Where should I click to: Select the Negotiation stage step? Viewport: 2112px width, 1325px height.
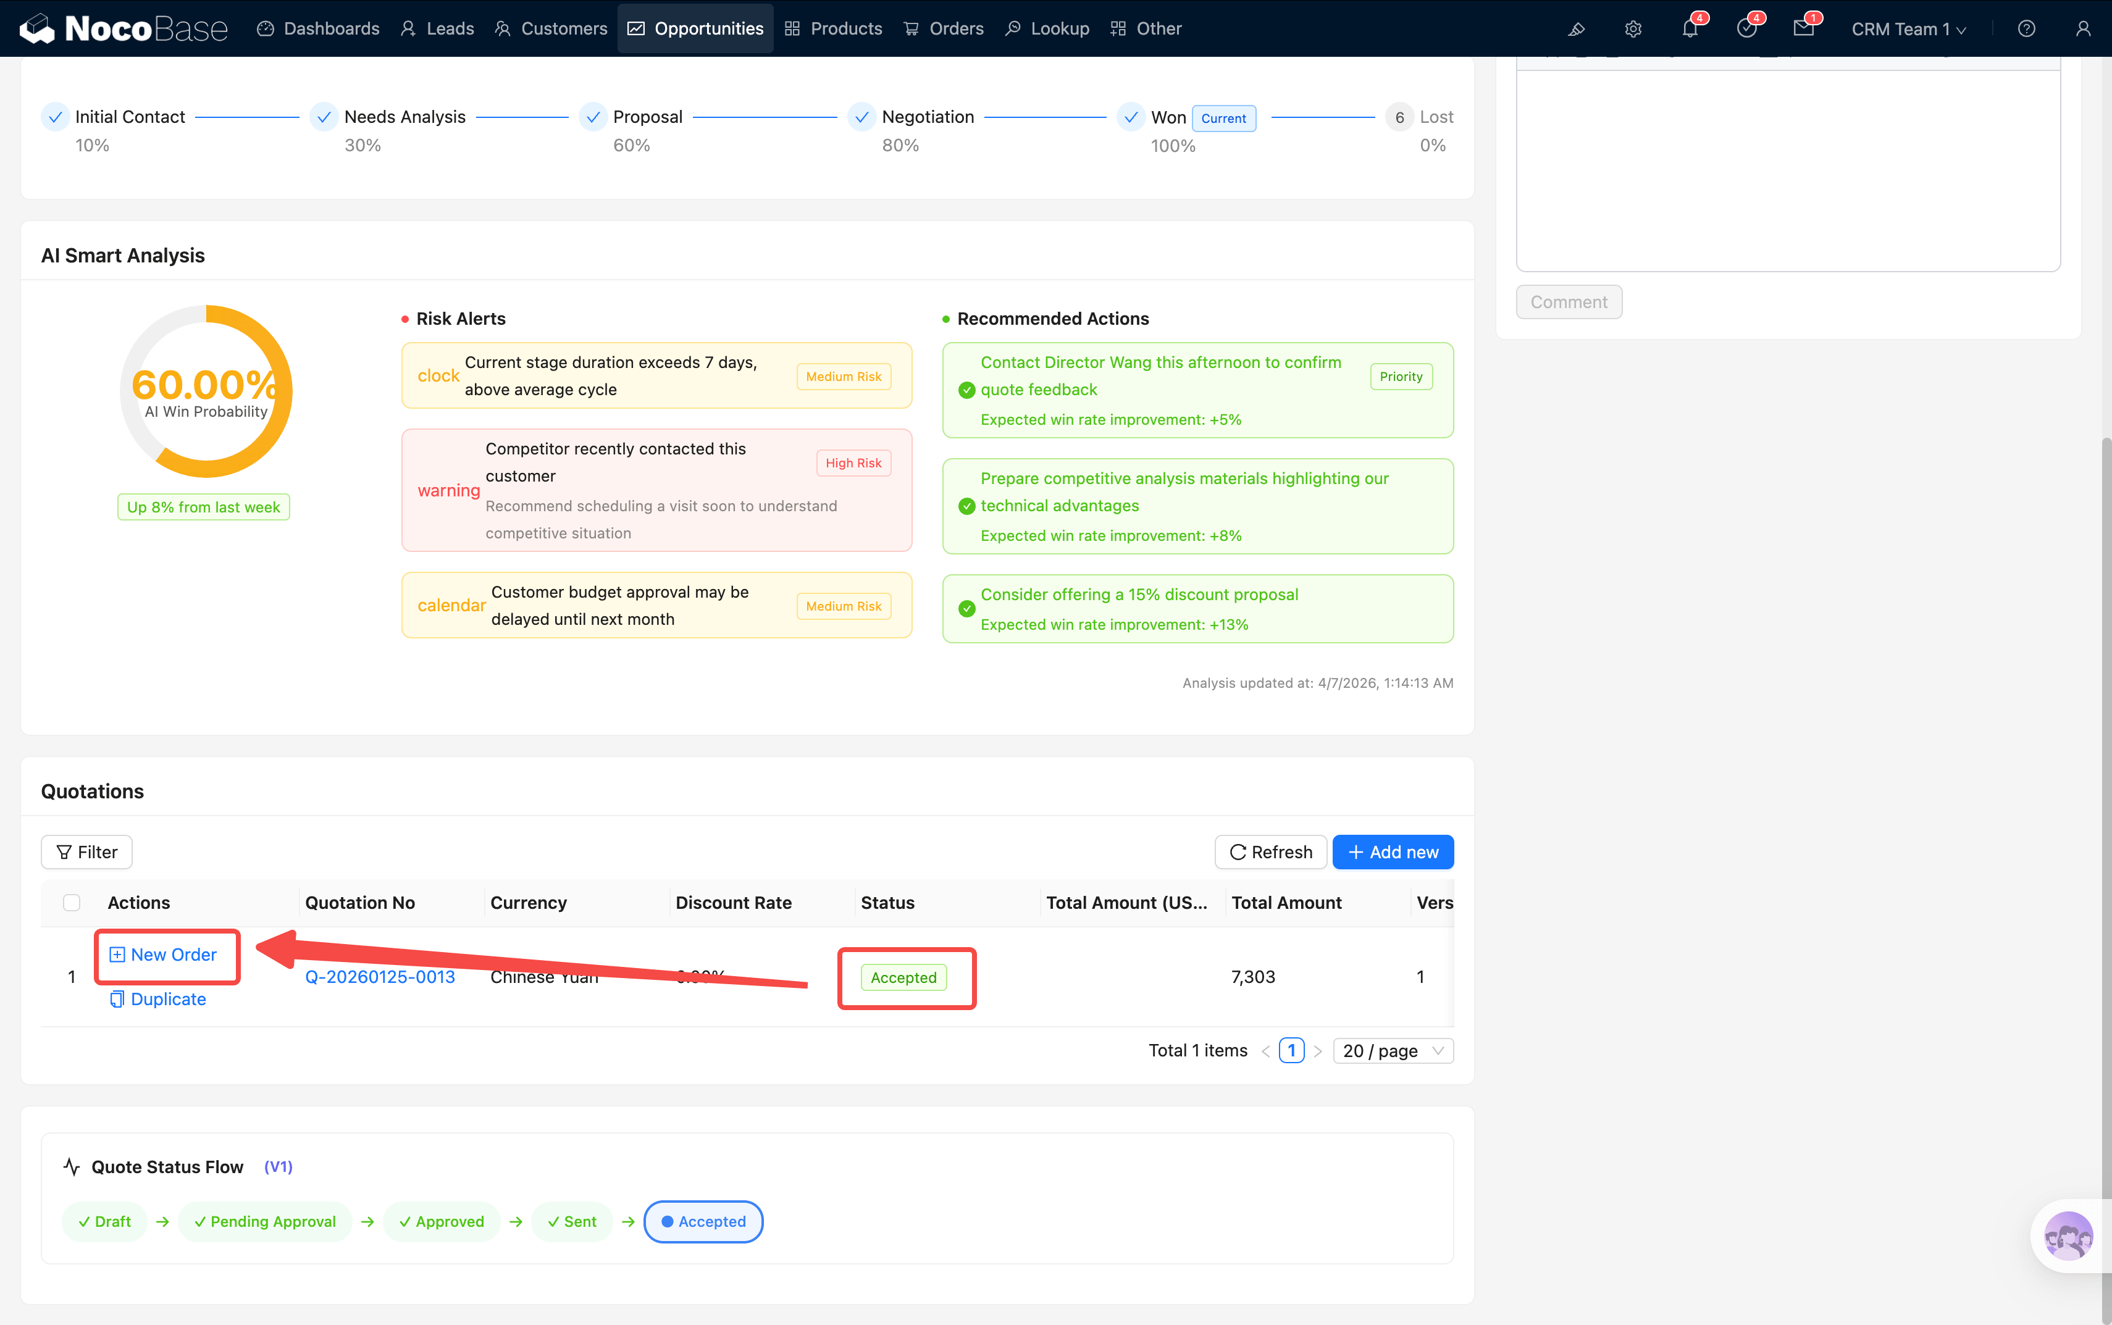tap(927, 117)
